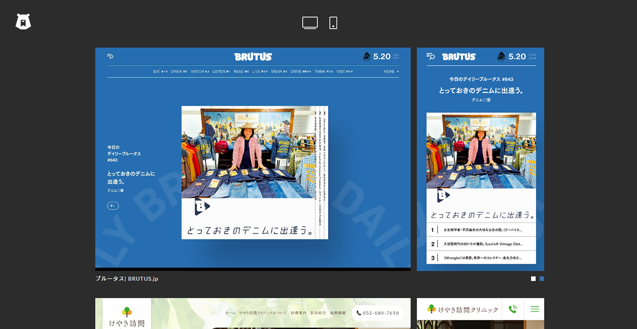Click the BRUTUS logo in the mobile preview
637x329 pixels.
coord(459,57)
